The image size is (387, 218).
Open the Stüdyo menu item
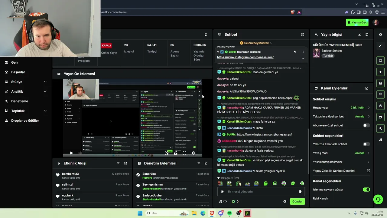[17, 82]
